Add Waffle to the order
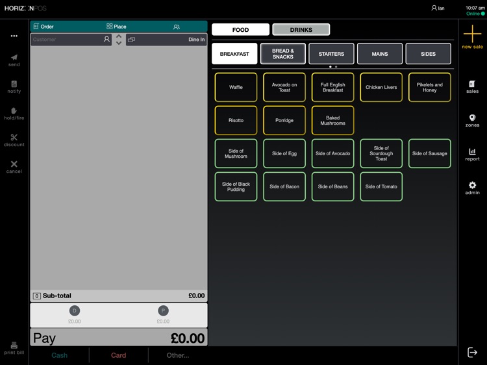This screenshot has width=487, height=365. pos(236,87)
